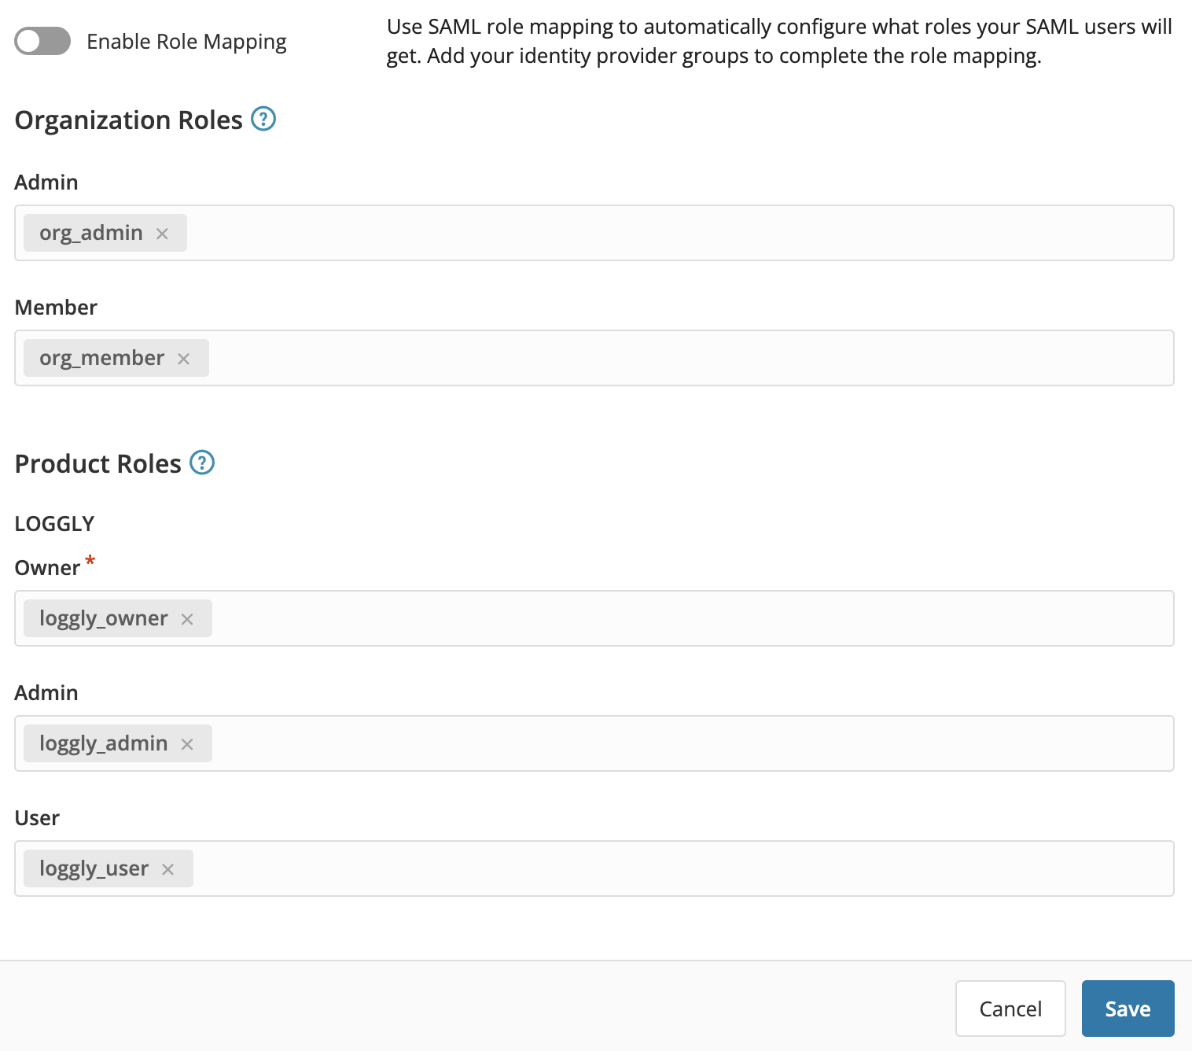Enable Role Mapping with the switch
This screenshot has height=1051, width=1192.
(x=43, y=40)
